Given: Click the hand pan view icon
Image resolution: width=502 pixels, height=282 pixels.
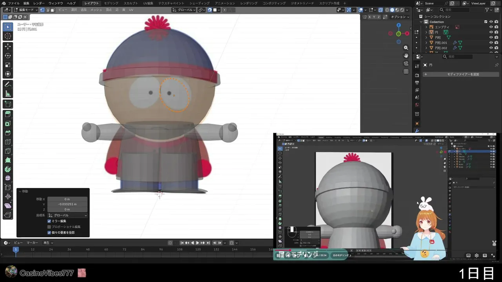Looking at the screenshot, I should click(406, 56).
